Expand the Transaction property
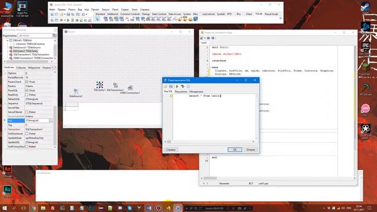Screen dimensions: 377x212 pyautogui.click(x=5, y=130)
